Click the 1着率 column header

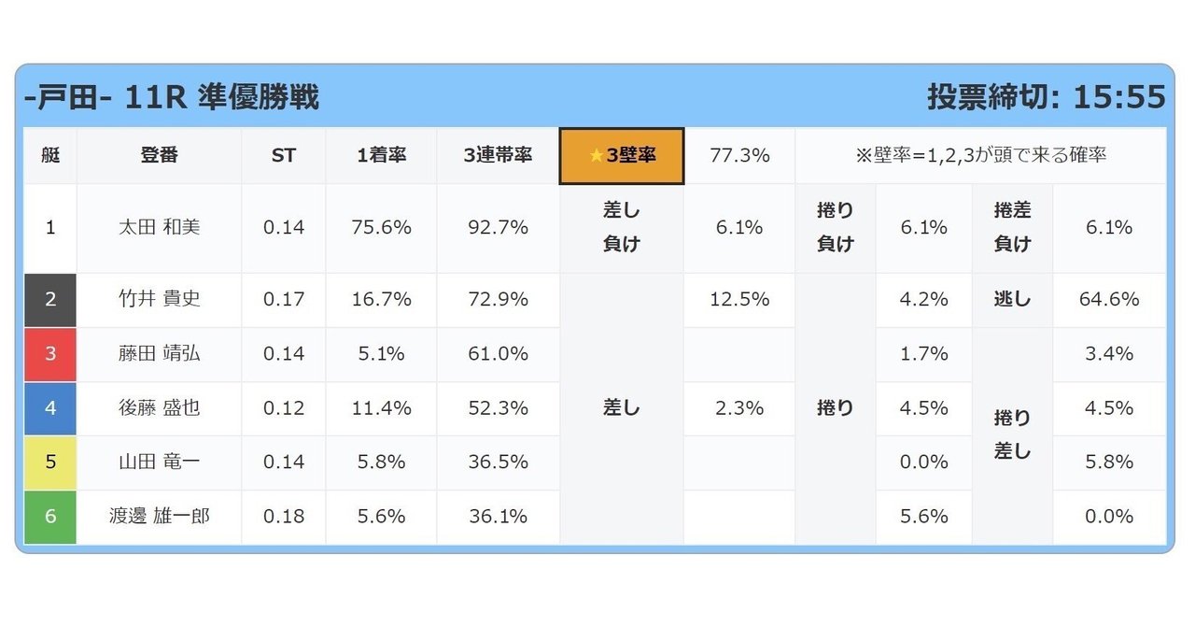[x=381, y=156]
